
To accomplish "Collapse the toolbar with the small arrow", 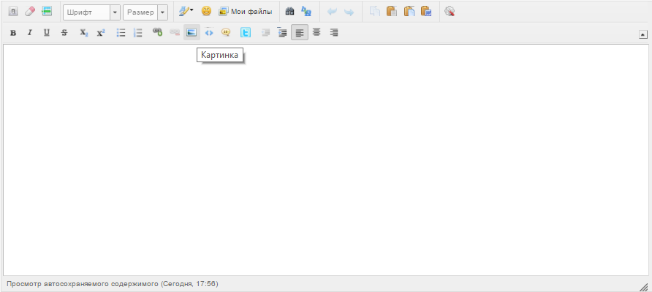I will [642, 35].
